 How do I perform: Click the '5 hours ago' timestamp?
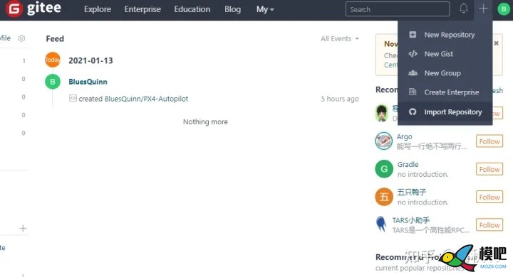click(340, 99)
